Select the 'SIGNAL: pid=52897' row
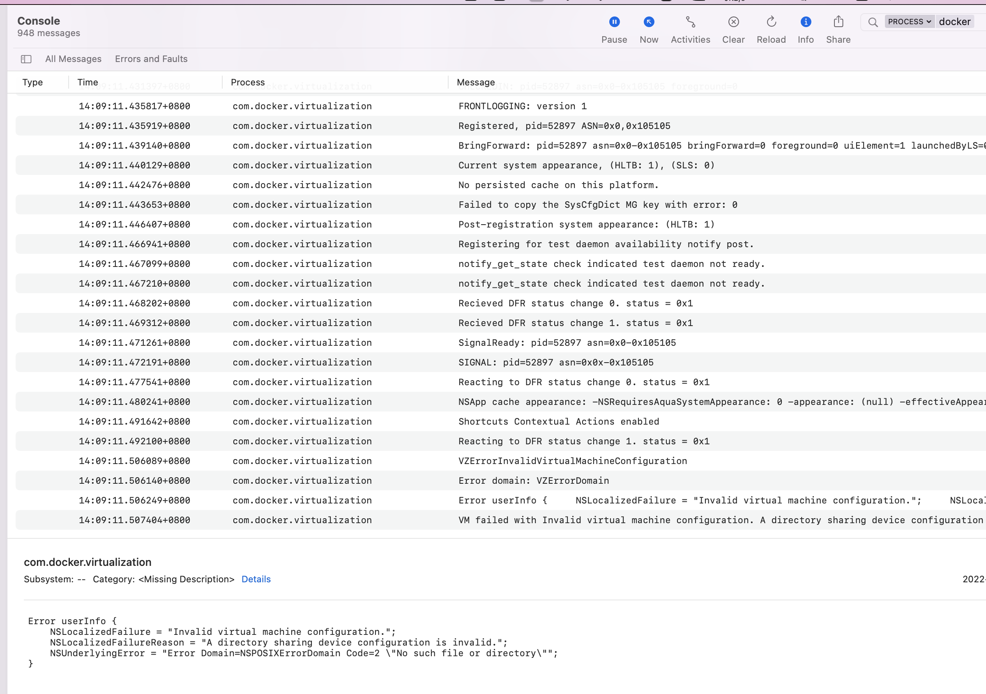 click(x=501, y=363)
